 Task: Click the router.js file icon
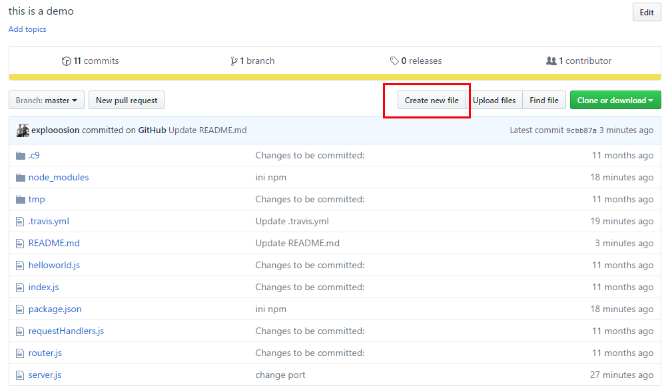[x=19, y=353]
